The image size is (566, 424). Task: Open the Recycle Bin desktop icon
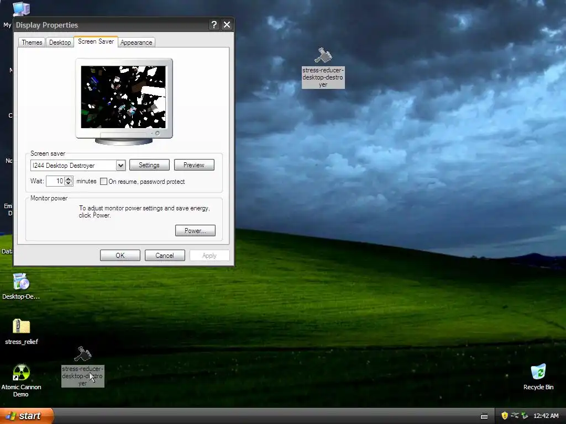[x=538, y=372]
